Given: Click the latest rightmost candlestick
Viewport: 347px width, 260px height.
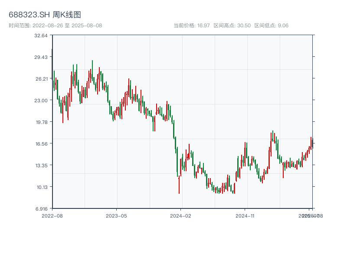Looking at the screenshot, I should (312, 143).
